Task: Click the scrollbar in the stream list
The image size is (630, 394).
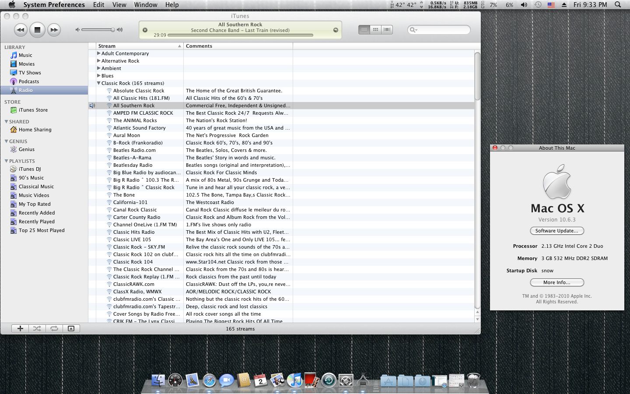Action: click(x=477, y=76)
